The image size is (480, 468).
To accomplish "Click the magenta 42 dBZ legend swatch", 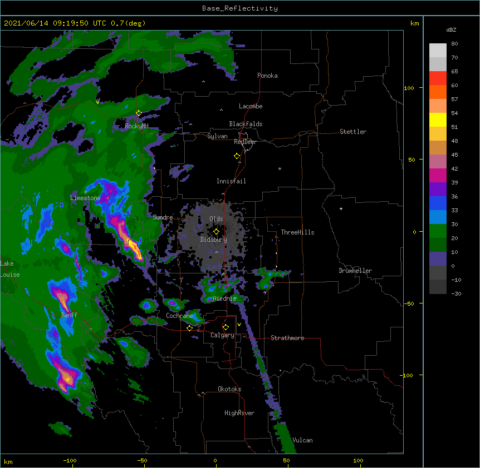I will pyautogui.click(x=438, y=175).
